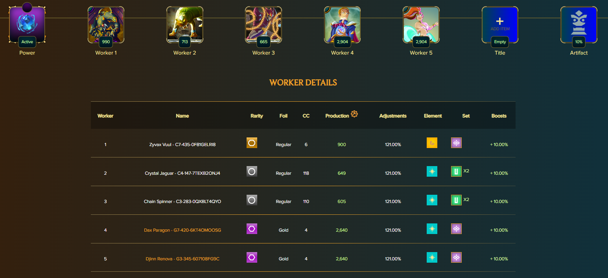
Task: Open Djinn Renova card name link
Action: pyautogui.click(x=182, y=259)
